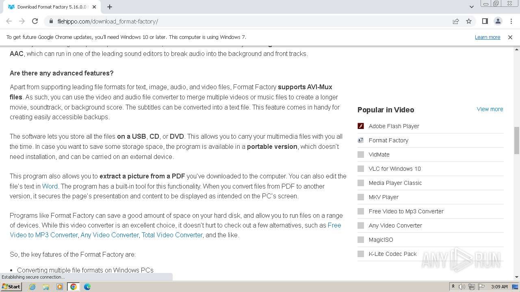Screen dimensions: 520x292
Task: Click the 3:09 AM taskbar clock
Action: [x=499, y=287]
